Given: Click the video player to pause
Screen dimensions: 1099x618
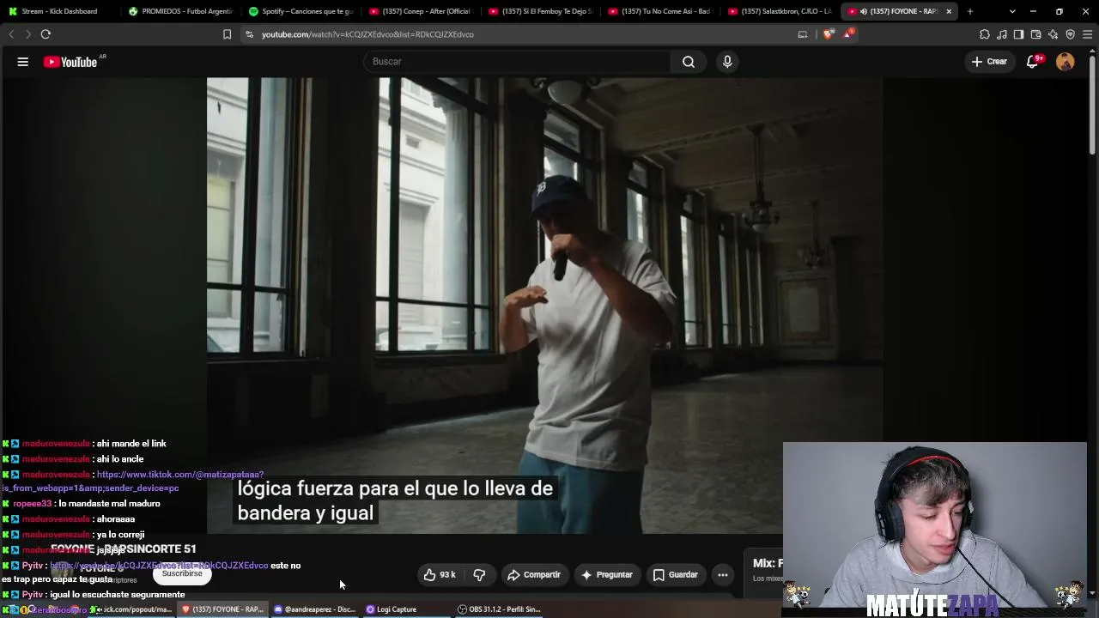Looking at the screenshot, I should pyautogui.click(x=544, y=305).
